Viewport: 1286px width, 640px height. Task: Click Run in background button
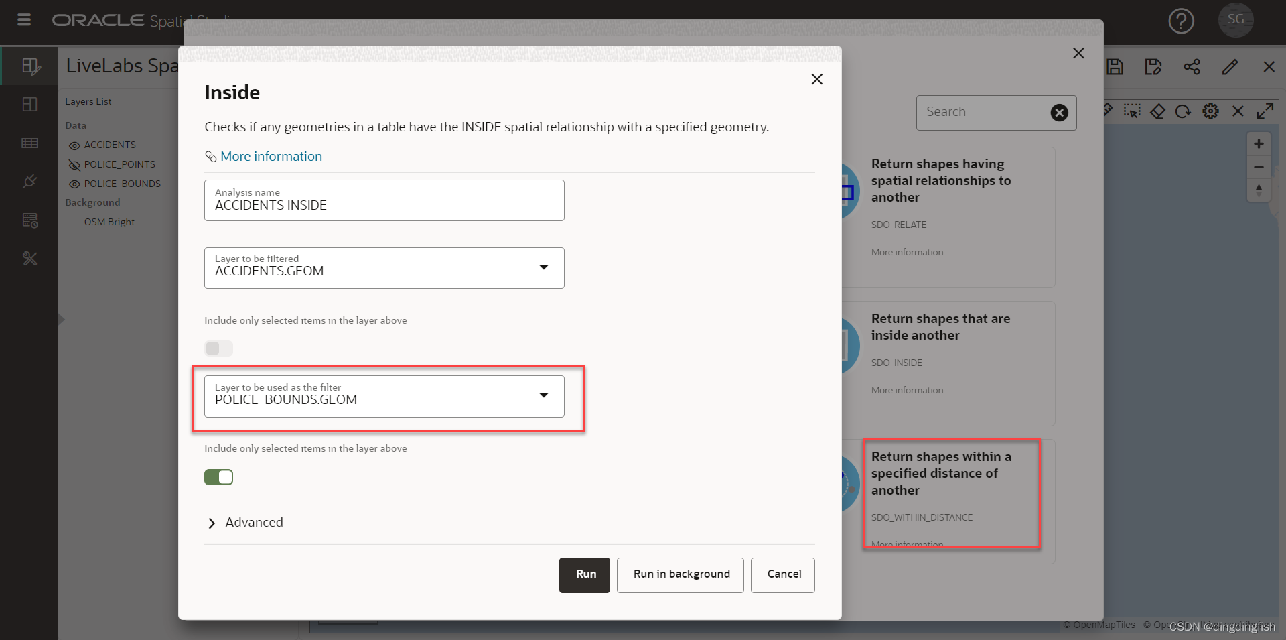680,575
